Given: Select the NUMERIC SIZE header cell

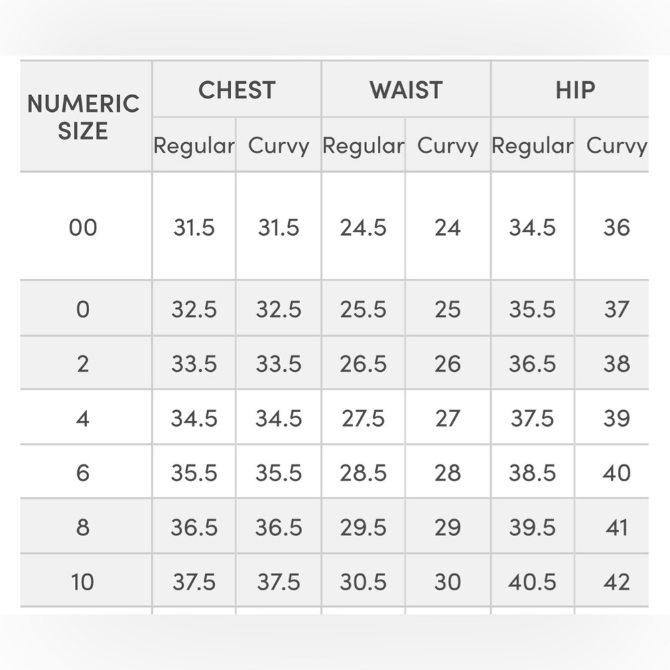Looking at the screenshot, I should point(83,117).
